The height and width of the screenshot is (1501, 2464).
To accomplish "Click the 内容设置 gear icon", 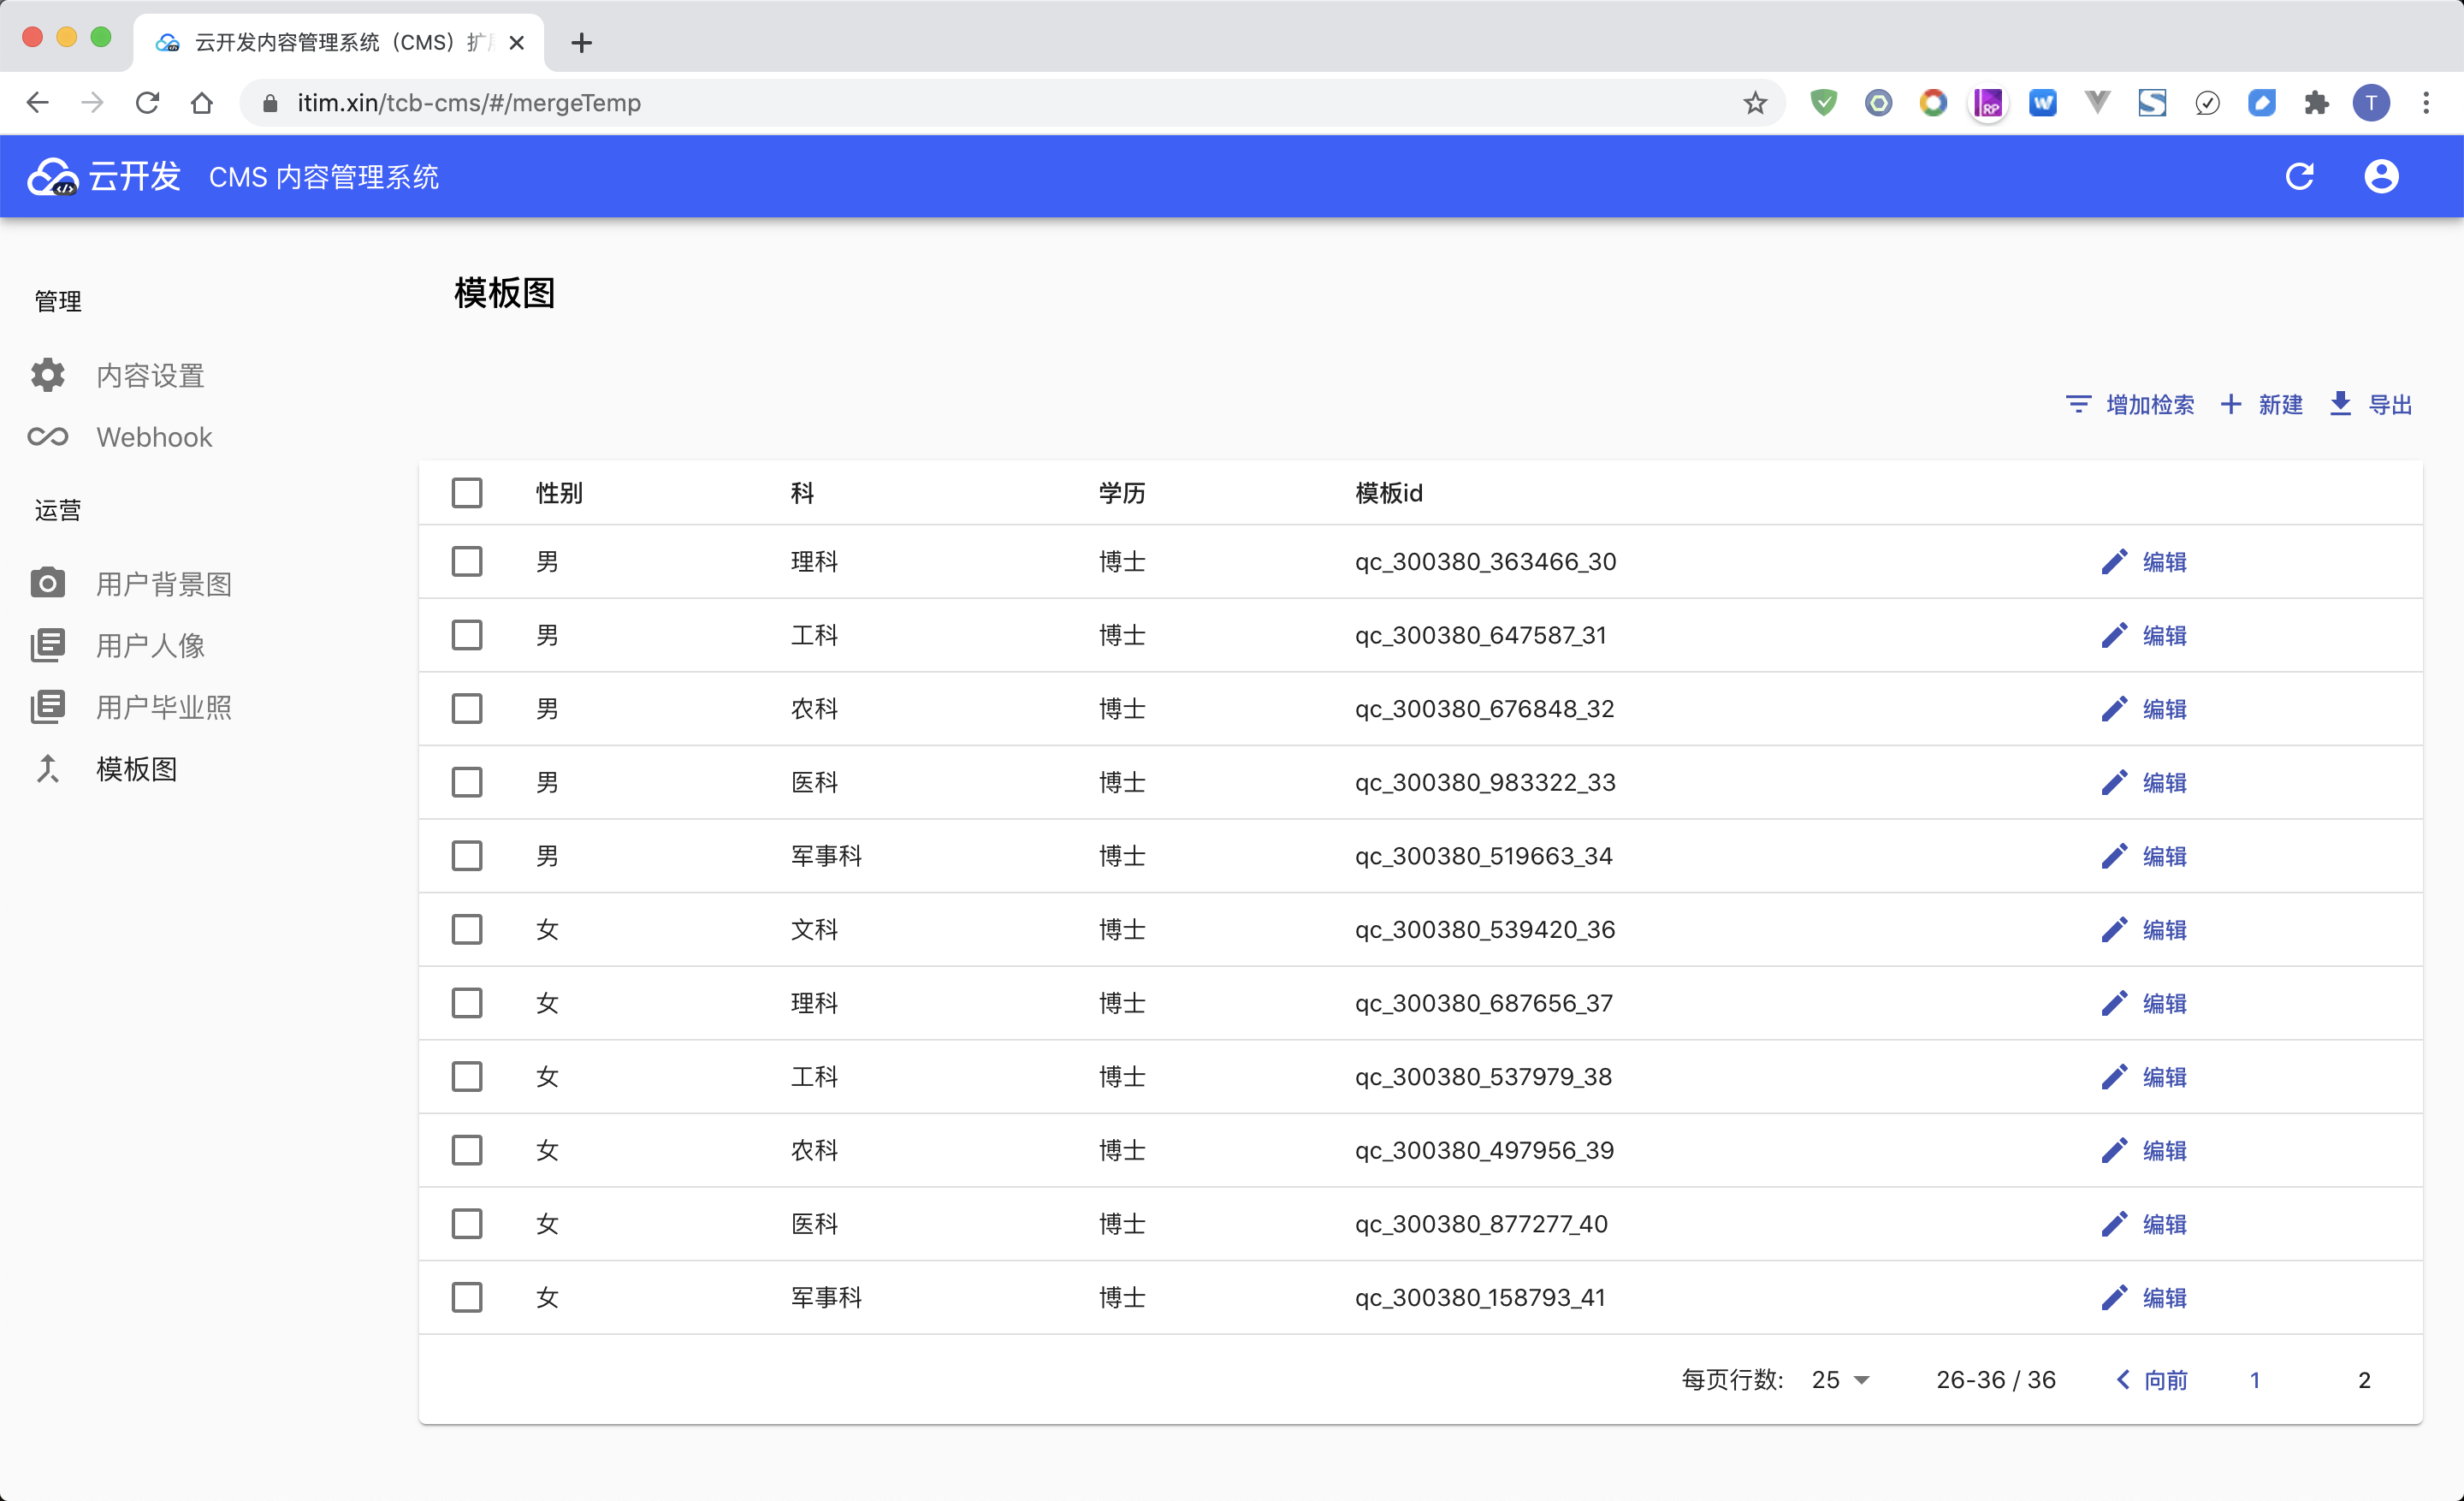I will click(x=47, y=375).
